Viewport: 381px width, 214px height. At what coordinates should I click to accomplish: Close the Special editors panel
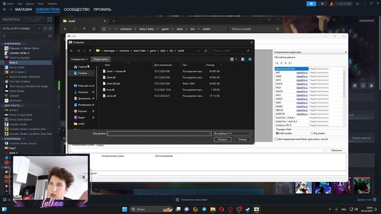345,52
